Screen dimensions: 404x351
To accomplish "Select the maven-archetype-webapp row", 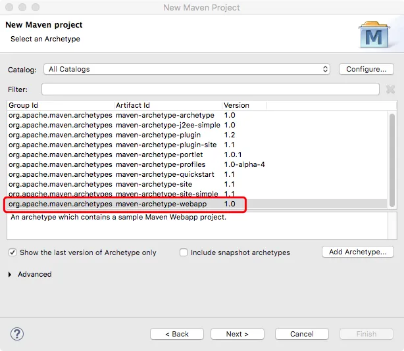I will pos(197,204).
